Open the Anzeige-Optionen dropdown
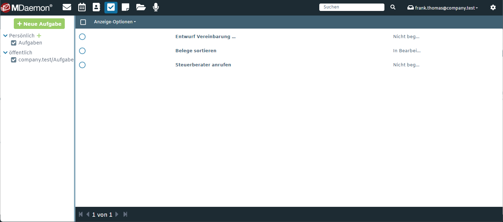 pyautogui.click(x=115, y=22)
